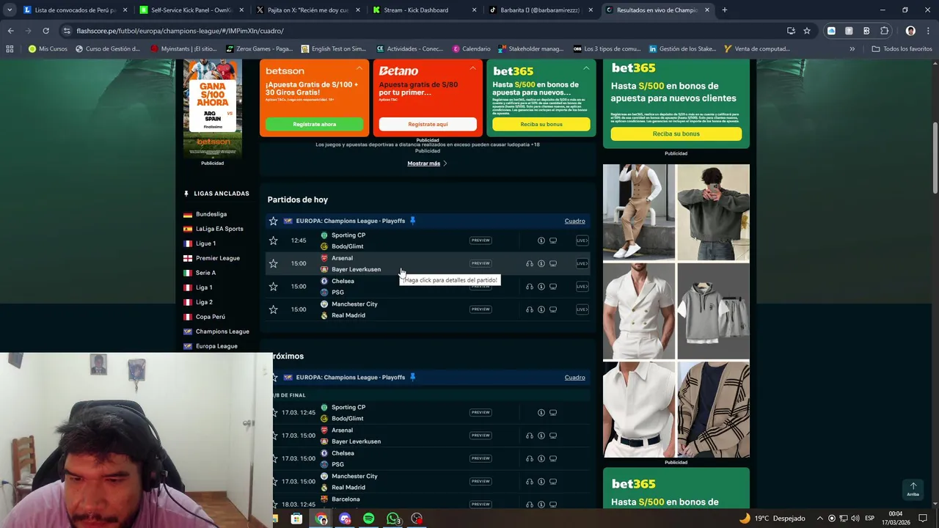939x528 pixels.
Task: Expand Mostrar más under the betting ads
Action: [427, 164]
